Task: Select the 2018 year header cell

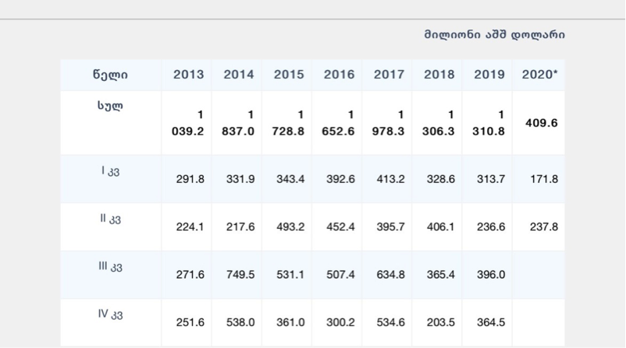Action: click(439, 75)
